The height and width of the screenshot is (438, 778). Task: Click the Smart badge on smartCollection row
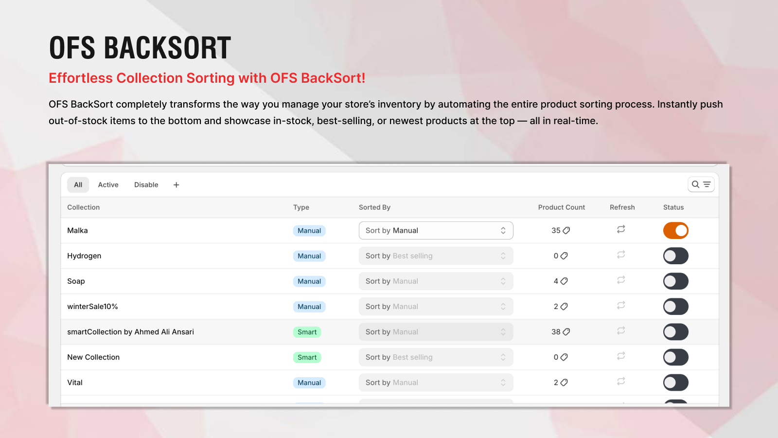(307, 331)
